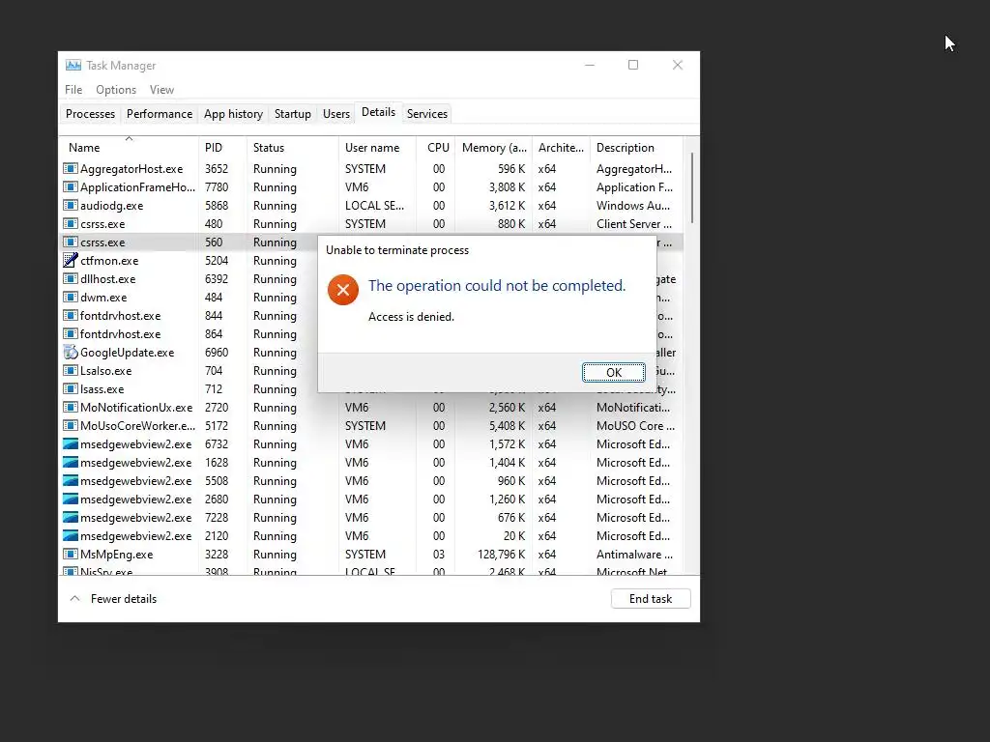Click csrss.exe icon for PID 480
Image resolution: width=990 pixels, height=742 pixels.
click(70, 223)
